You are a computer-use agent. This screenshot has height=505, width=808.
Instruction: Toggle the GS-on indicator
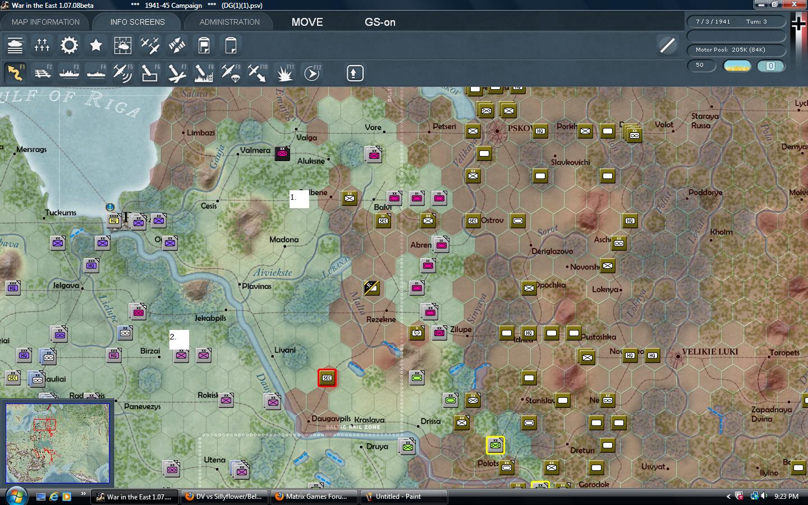coord(380,22)
